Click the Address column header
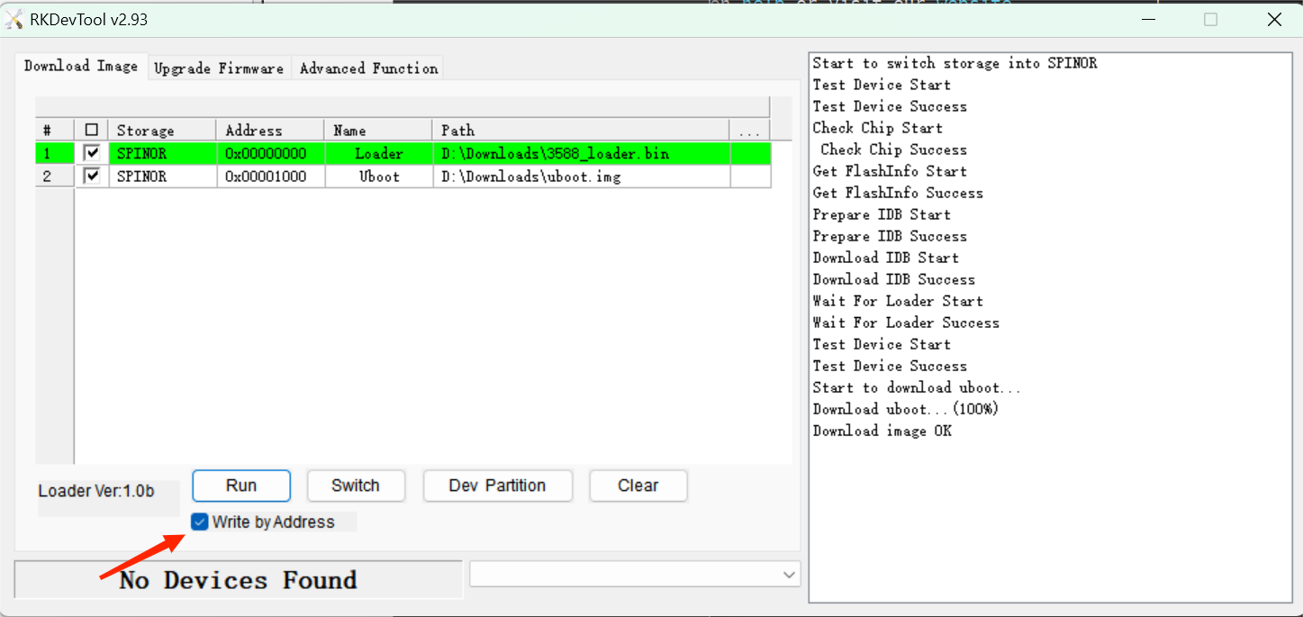Screen dimensions: 1303x617 (x=270, y=130)
